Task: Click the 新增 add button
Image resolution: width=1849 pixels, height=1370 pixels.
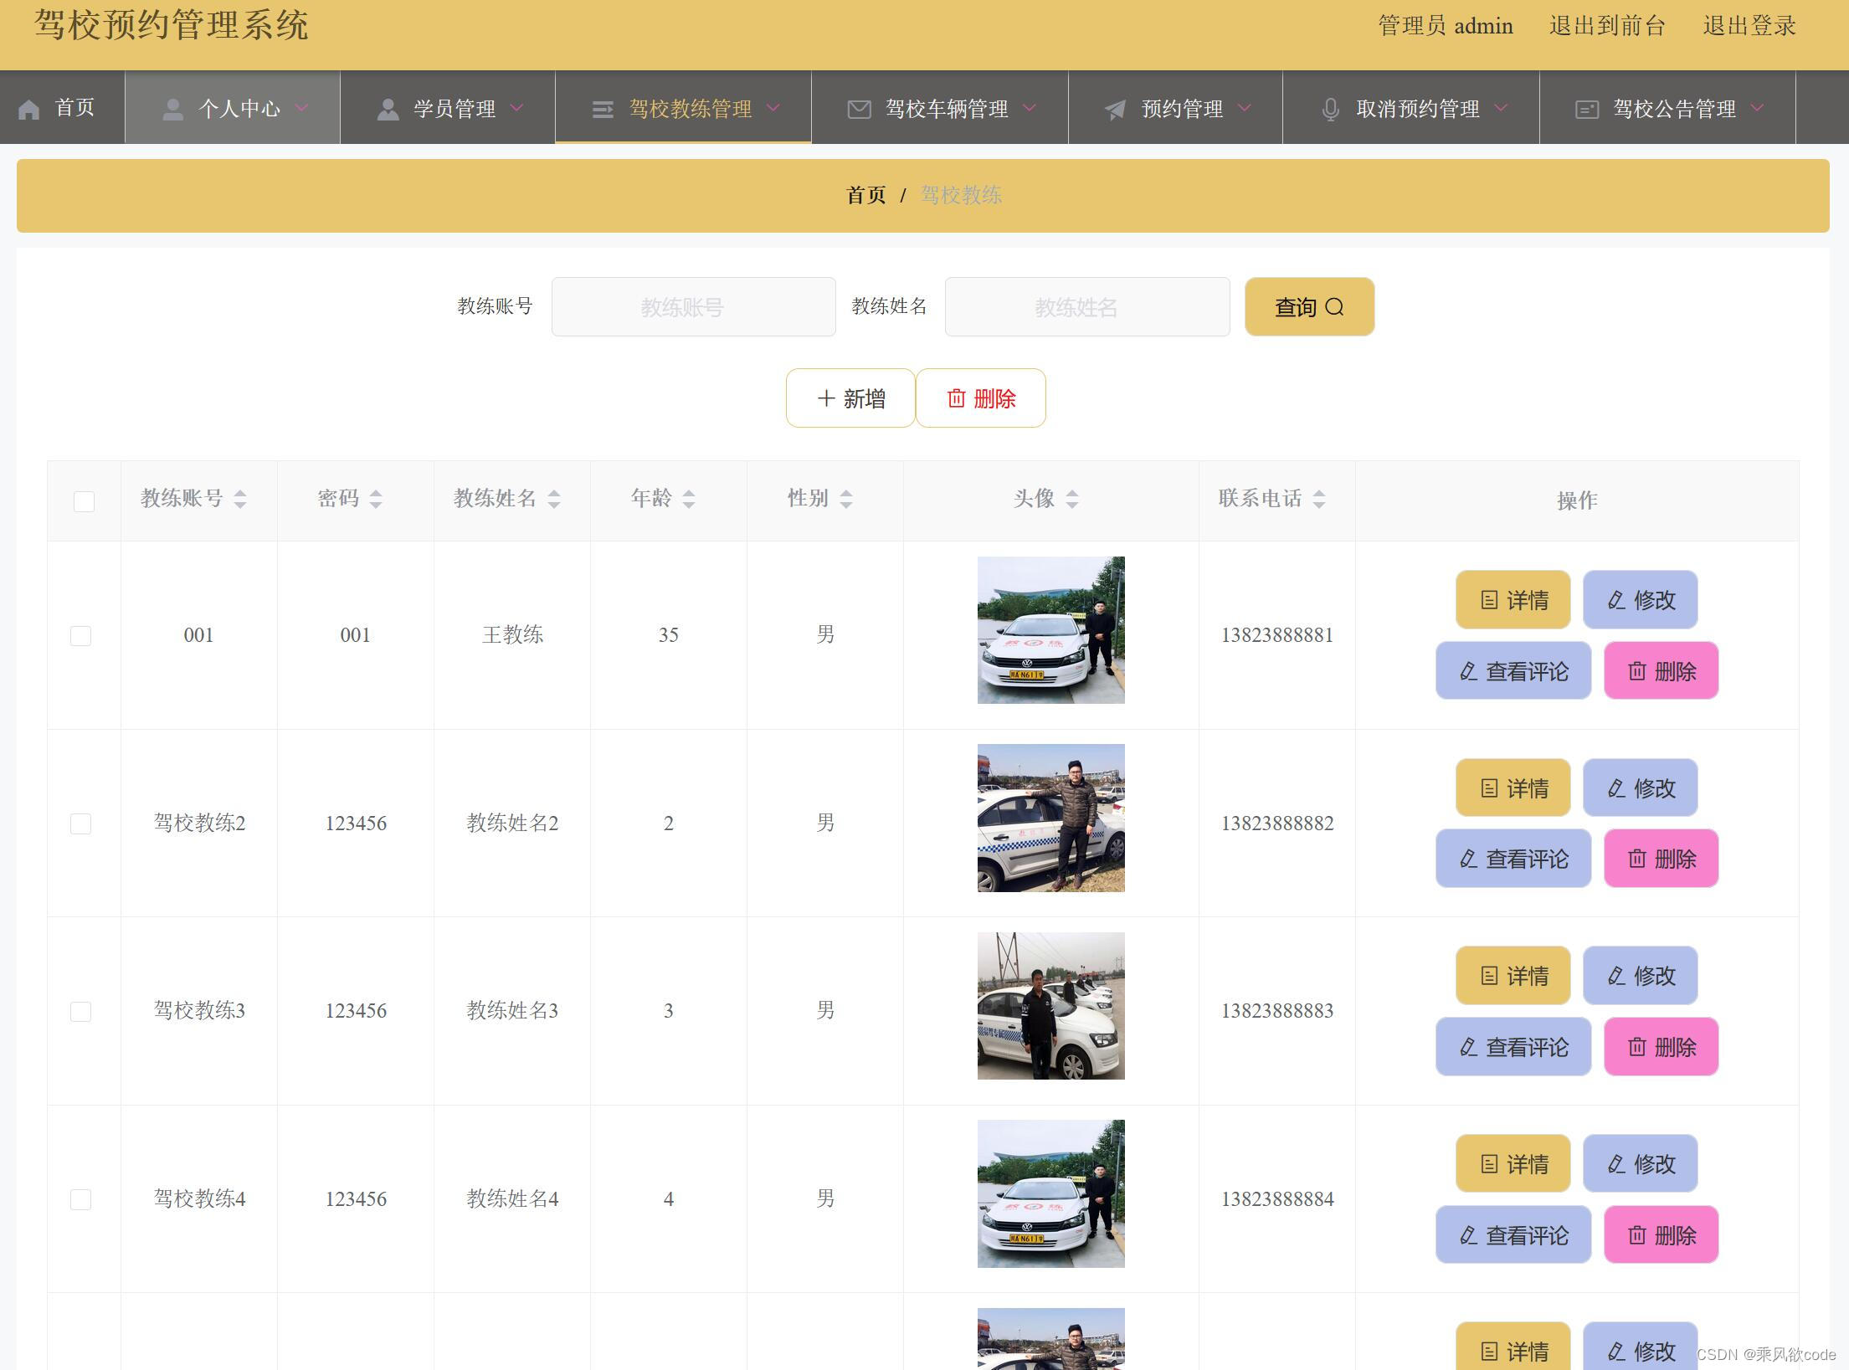Action: (x=850, y=398)
